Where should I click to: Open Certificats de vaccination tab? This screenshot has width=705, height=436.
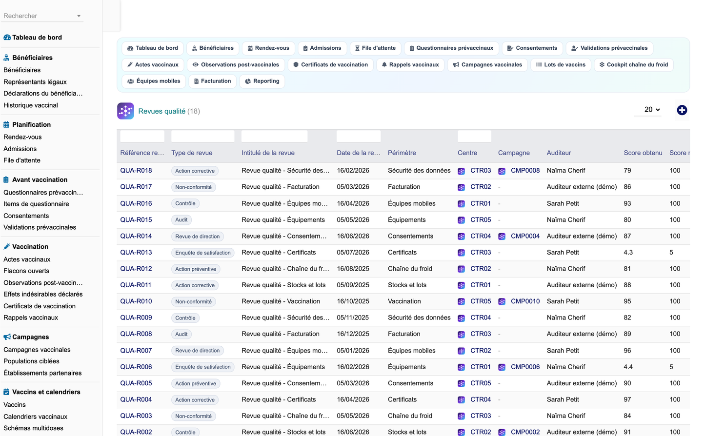pos(330,65)
